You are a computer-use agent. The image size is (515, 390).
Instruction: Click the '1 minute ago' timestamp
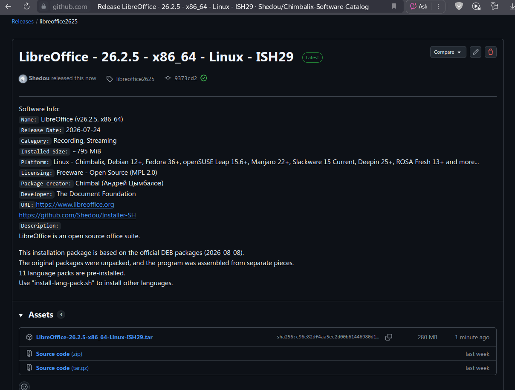pyautogui.click(x=472, y=337)
